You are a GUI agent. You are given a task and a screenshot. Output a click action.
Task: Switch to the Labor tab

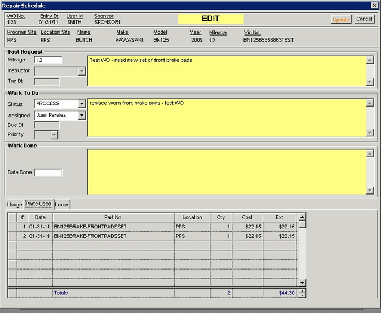(61, 205)
